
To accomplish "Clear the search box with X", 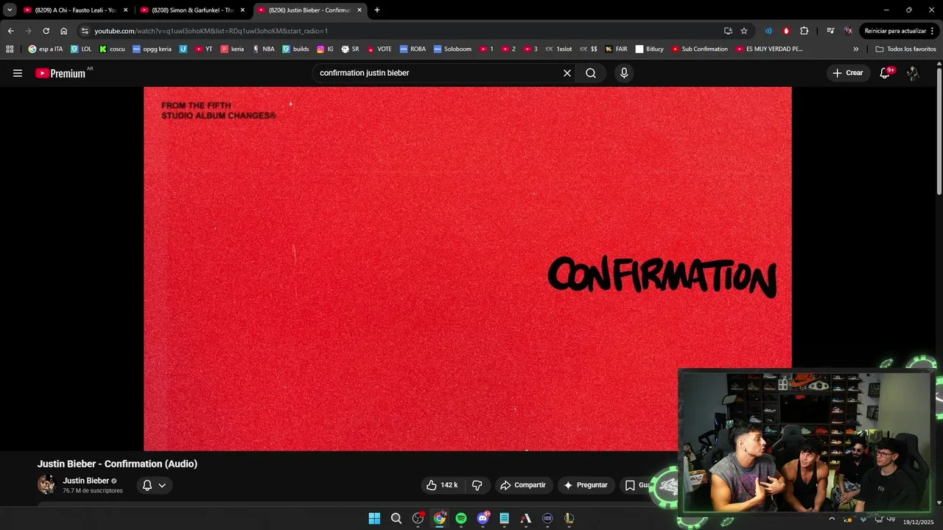I will pos(567,73).
